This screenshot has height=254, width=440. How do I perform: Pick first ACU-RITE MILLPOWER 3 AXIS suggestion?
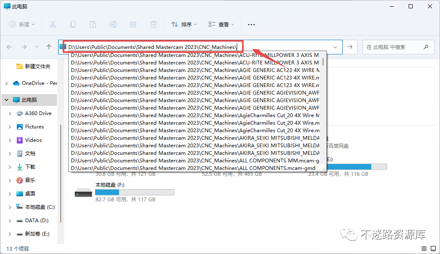195,55
